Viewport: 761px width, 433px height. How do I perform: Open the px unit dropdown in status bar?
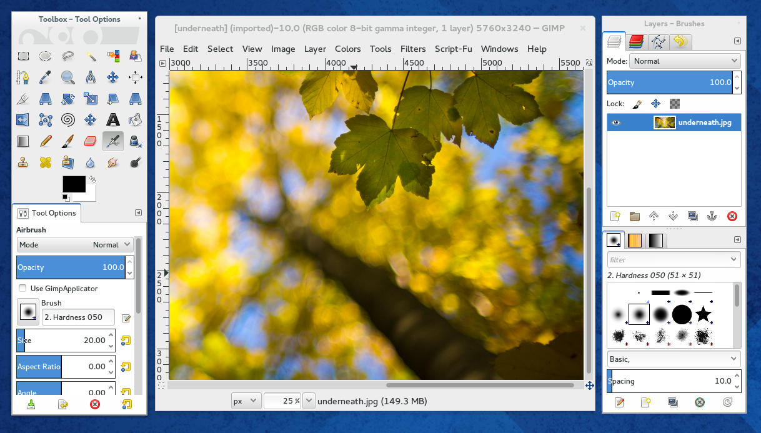[x=246, y=401]
